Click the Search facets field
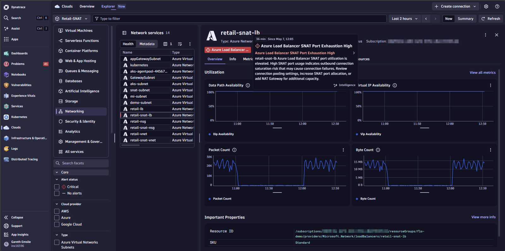This screenshot has width=505, height=251. coord(81,163)
